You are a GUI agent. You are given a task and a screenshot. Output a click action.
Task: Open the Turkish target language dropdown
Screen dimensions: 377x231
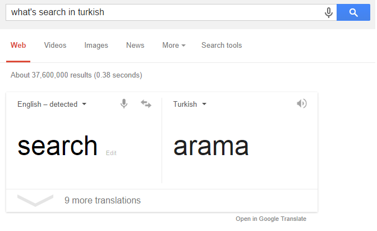pos(190,105)
